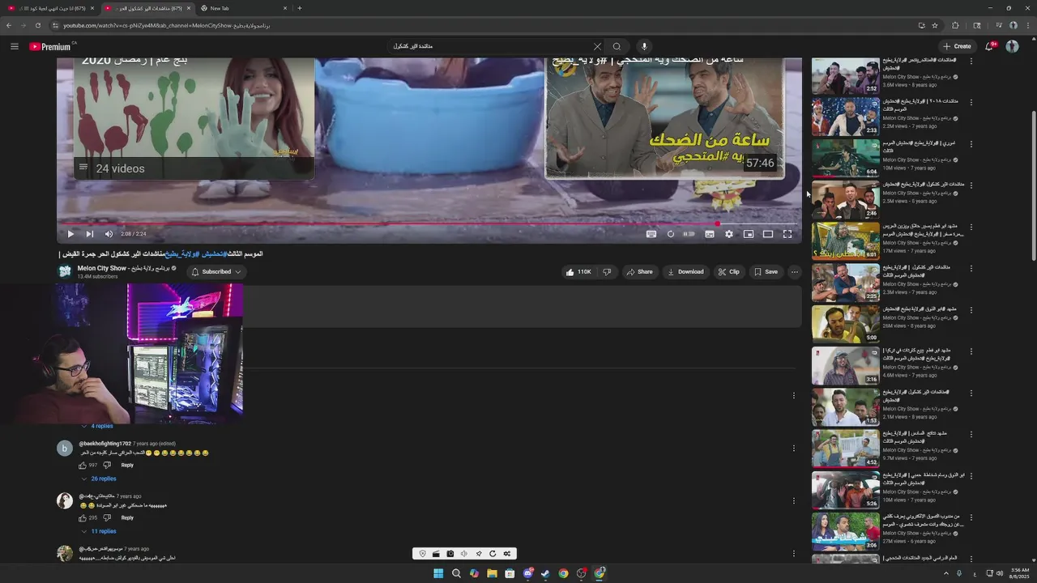Open the Create menu
The width and height of the screenshot is (1037, 583).
(x=957, y=46)
